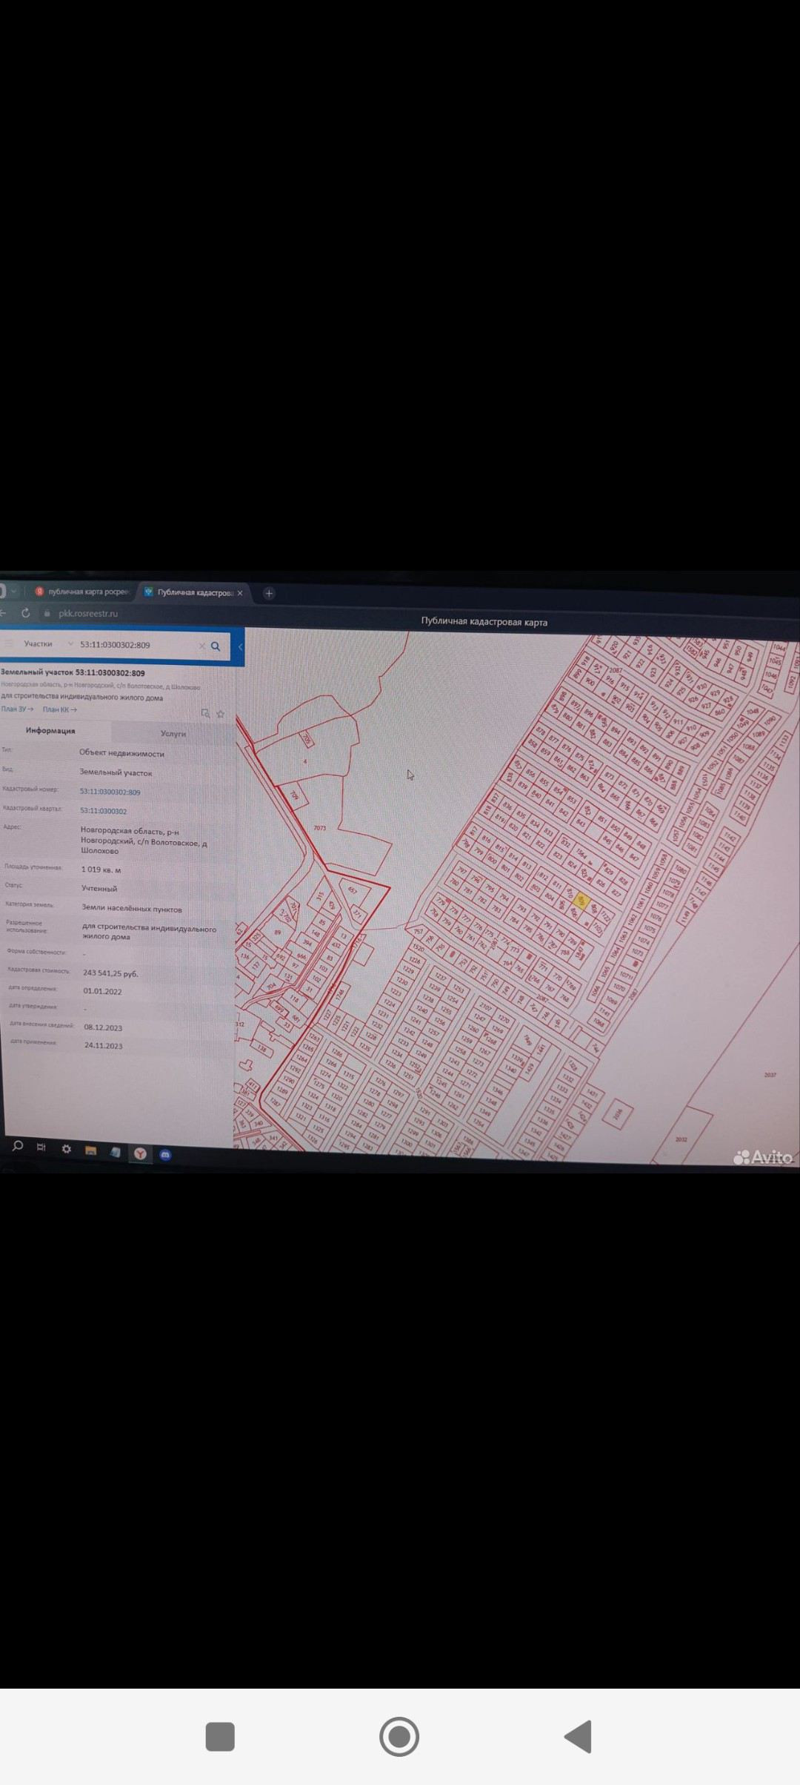Tap the Android recent apps square button
The height and width of the screenshot is (1785, 800).
pos(220,1736)
